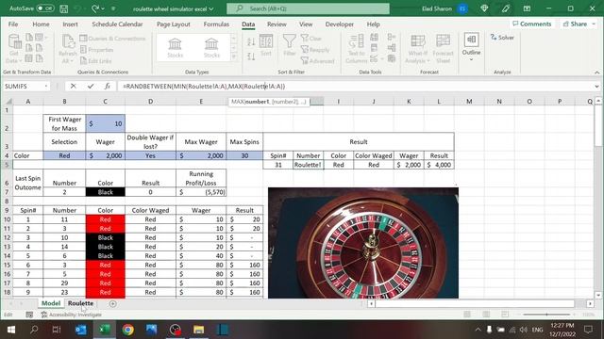Click the Save icon in title bar
604x339 pixels.
(x=64, y=8)
